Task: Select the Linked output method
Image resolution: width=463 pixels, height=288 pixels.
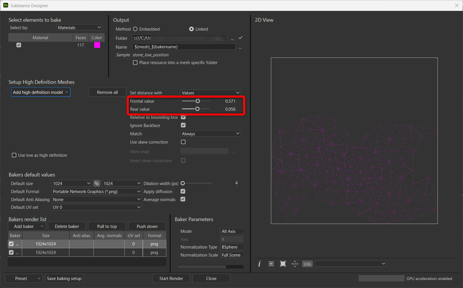Action: 192,29
